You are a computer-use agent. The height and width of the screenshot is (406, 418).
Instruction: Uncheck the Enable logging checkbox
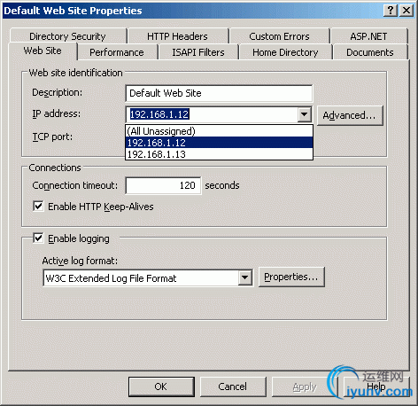(x=38, y=238)
